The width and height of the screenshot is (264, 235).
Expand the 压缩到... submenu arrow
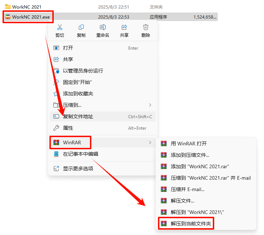(x=150, y=105)
